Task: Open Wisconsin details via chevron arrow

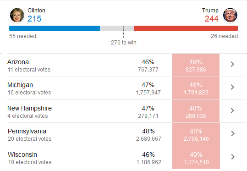Action: 233,157
